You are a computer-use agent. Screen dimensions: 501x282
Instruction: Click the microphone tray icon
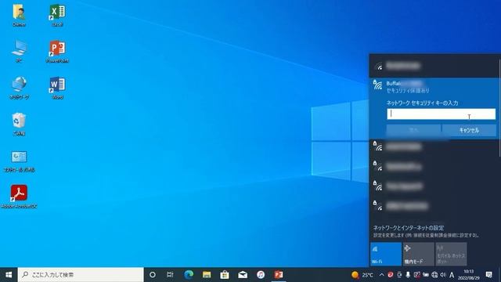coord(408,275)
